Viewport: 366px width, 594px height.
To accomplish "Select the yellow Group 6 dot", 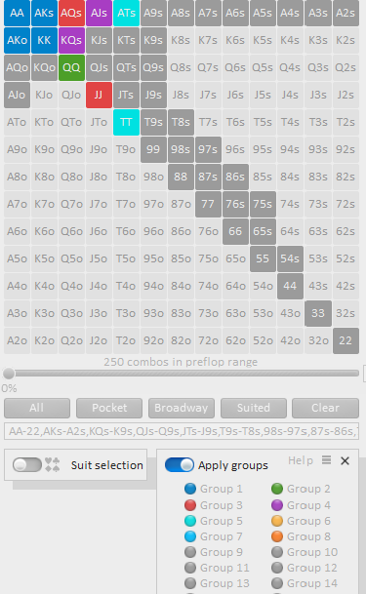I will tap(277, 521).
